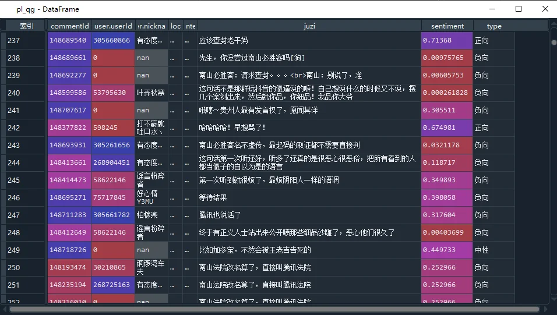Select juzi cell 等待结果
The width and height of the screenshot is (557, 315).
(309, 197)
